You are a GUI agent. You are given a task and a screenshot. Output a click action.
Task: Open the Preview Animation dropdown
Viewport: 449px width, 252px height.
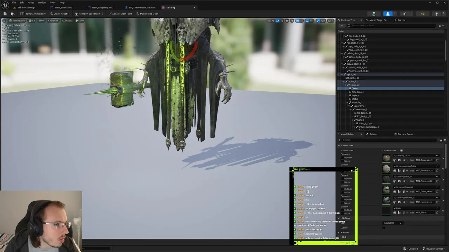(33, 14)
